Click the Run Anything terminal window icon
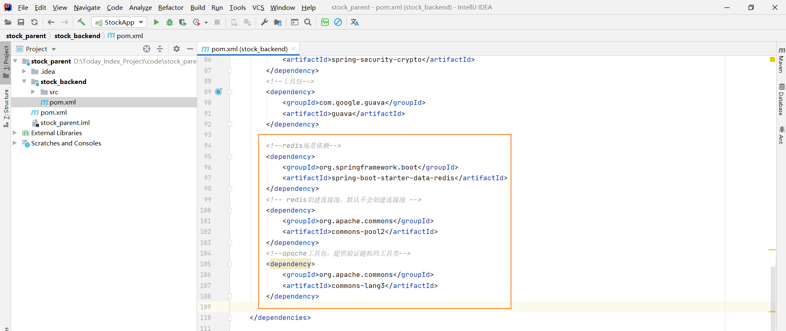Screen dimensions: 786x331 [295, 22]
